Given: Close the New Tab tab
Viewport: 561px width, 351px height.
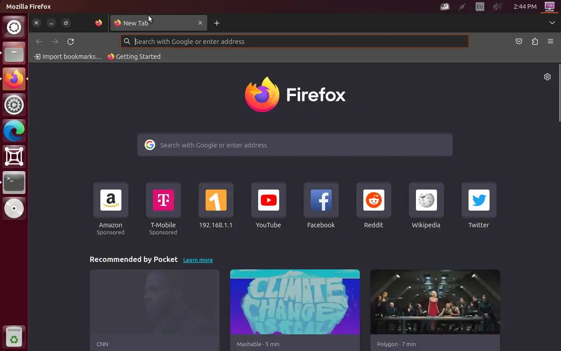Looking at the screenshot, I should (200, 23).
